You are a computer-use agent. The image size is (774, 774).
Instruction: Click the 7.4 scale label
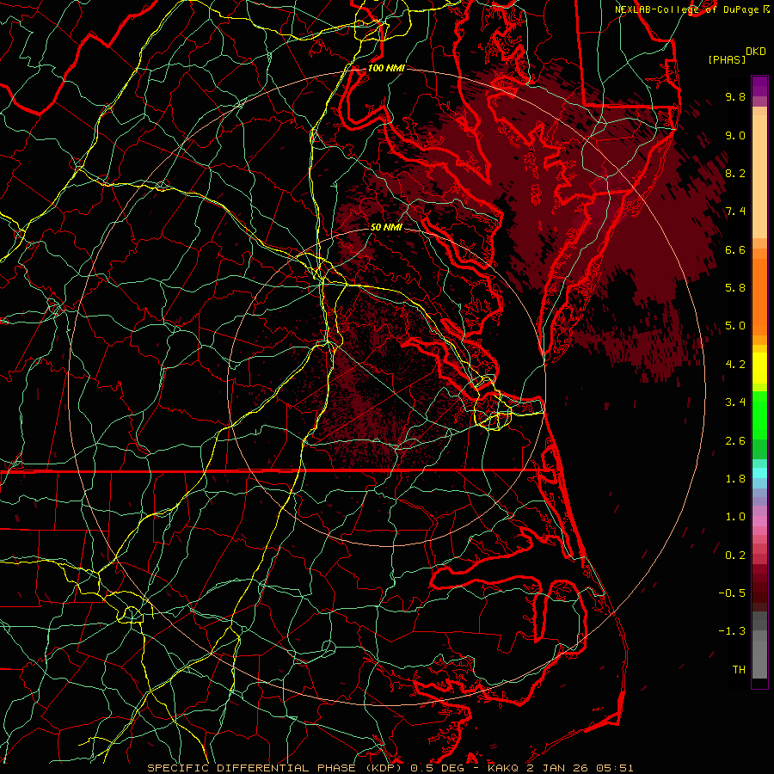(735, 212)
